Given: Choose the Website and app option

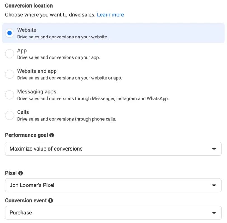Looking at the screenshot, I should [x=9, y=74].
